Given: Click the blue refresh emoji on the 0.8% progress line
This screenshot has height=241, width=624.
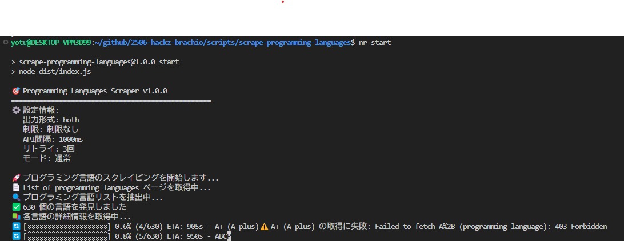Looking at the screenshot, I should click(x=17, y=236).
